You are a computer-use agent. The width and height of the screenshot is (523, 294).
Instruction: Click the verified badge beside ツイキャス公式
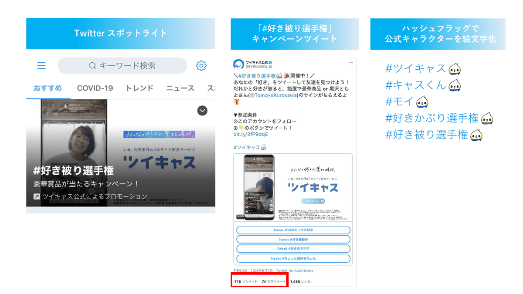click(x=271, y=62)
